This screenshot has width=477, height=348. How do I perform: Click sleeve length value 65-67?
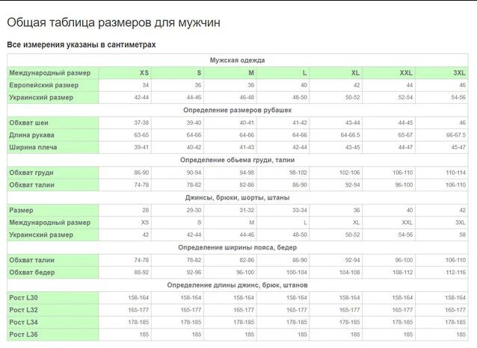coord(405,135)
